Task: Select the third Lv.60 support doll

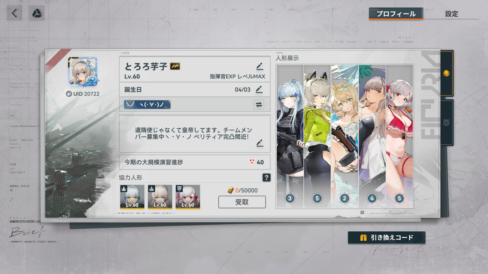Action: pos(187,197)
